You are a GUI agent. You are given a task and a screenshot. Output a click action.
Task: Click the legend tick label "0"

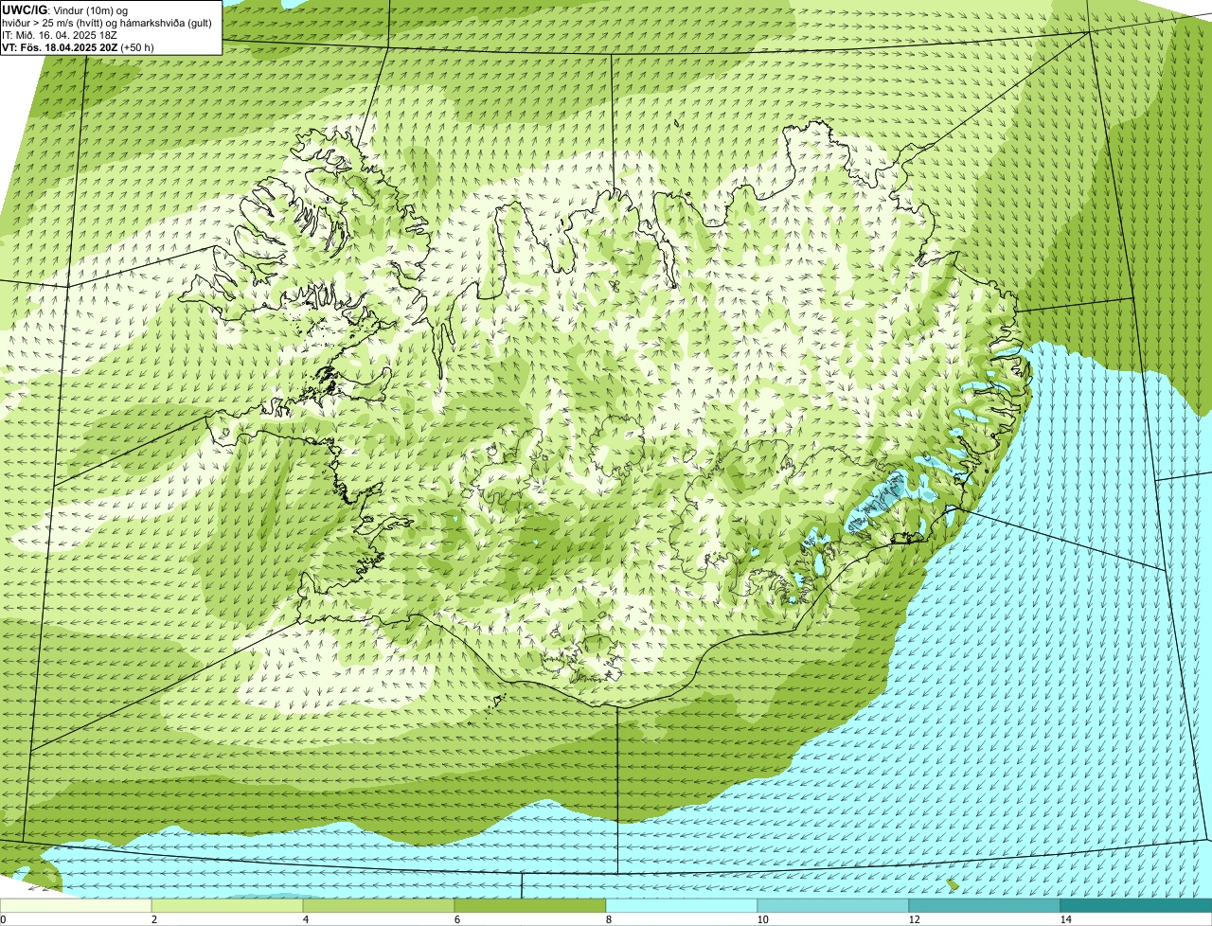pyautogui.click(x=3, y=919)
